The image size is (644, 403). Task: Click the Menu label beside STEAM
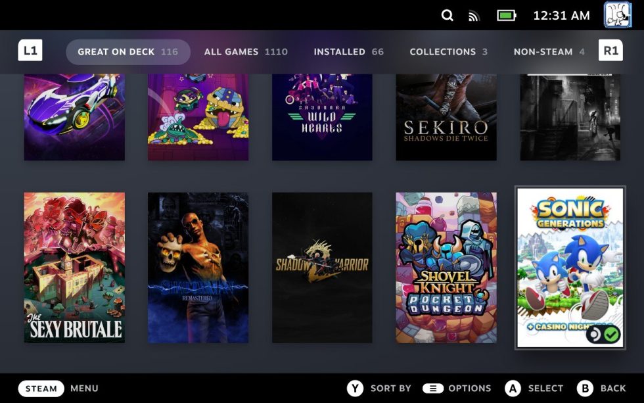(x=84, y=389)
